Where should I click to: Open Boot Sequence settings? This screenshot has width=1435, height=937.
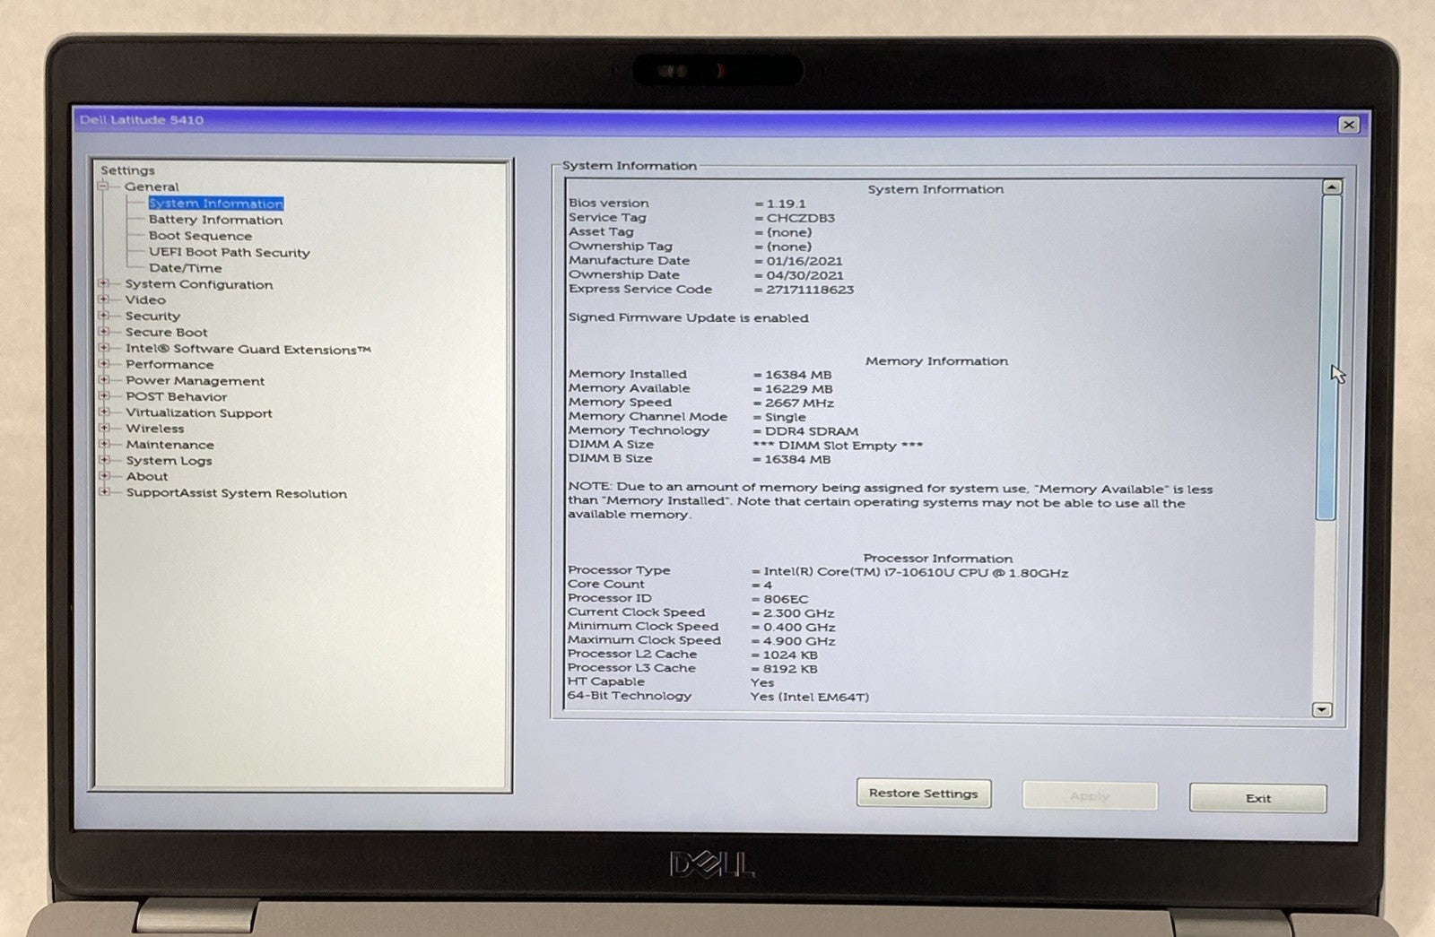pyautogui.click(x=200, y=236)
